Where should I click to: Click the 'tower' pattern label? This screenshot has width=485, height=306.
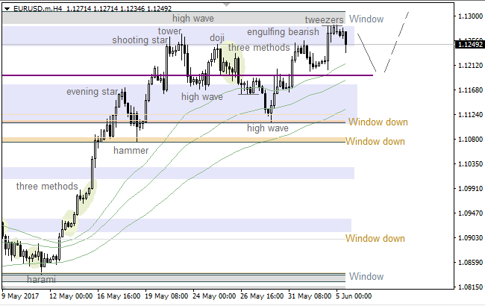click(x=169, y=31)
